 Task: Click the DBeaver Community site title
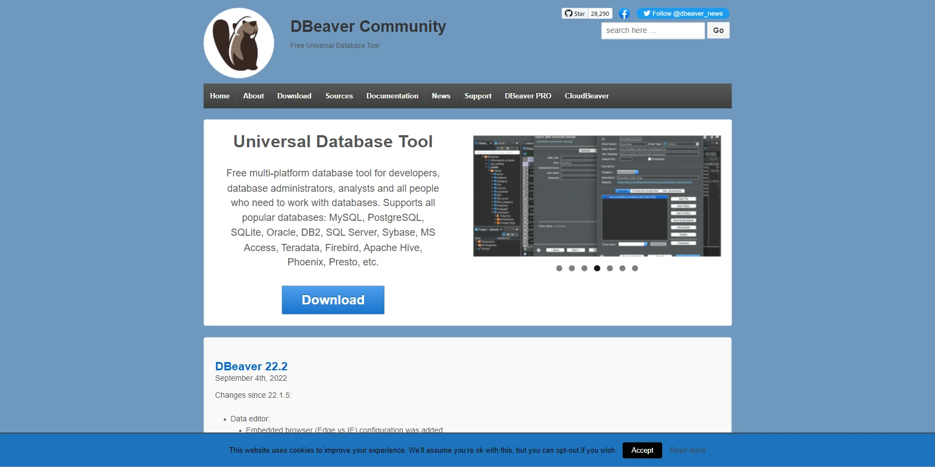(x=368, y=26)
